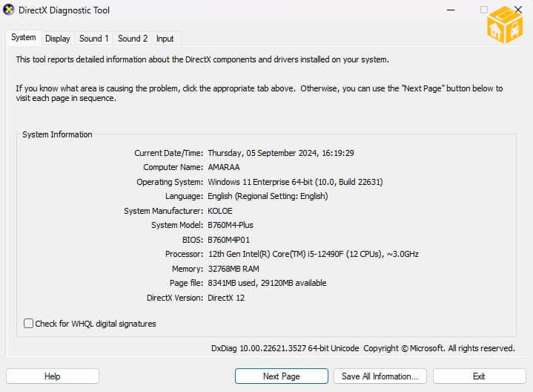Viewport: 533px width, 392px height.
Task: Click the DirectX Diagnostic Tool title icon
Action: tap(9, 10)
